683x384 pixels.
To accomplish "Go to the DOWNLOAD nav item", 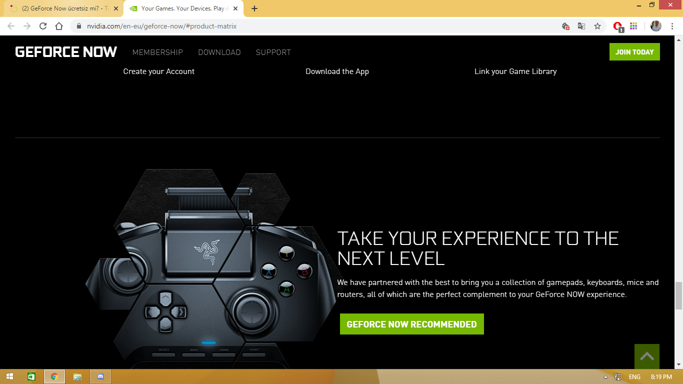I will pos(219,52).
